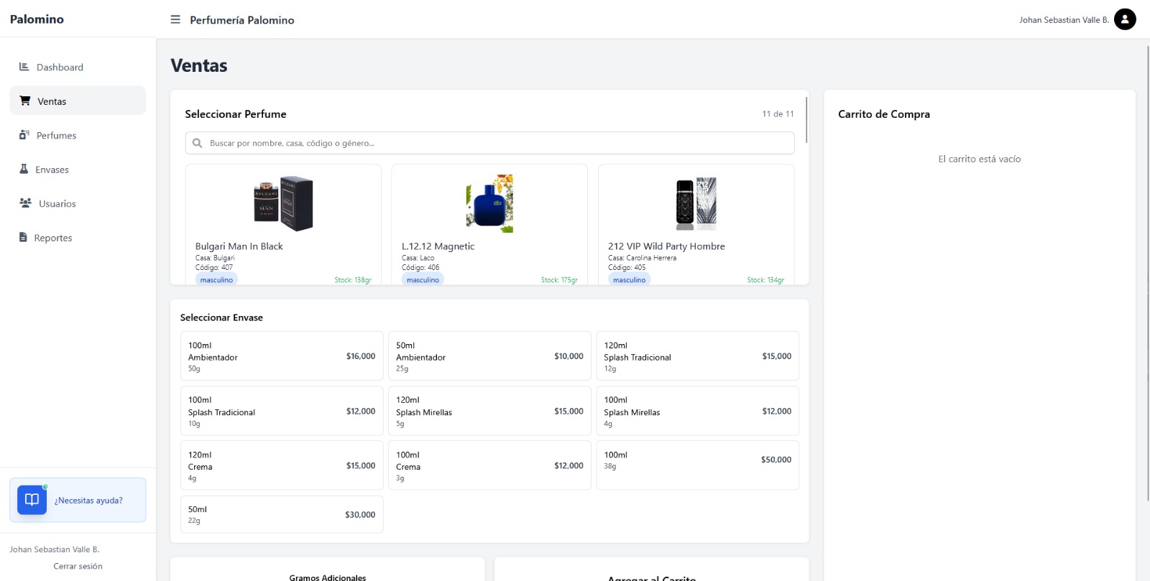This screenshot has height=581, width=1150.
Task: Open the Perfumes menu item
Action: 78,135
